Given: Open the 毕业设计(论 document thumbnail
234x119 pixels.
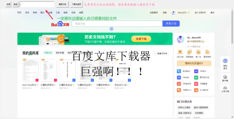Looking at the screenshot, I should pyautogui.click(x=123, y=70).
